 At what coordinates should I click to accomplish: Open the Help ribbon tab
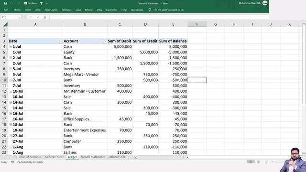click(124, 10)
